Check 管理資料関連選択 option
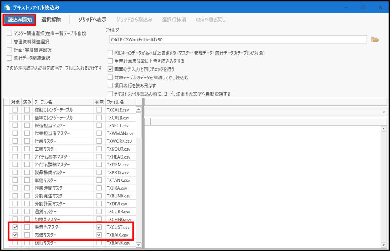Screen dimensions: 390x251 tap(9, 41)
